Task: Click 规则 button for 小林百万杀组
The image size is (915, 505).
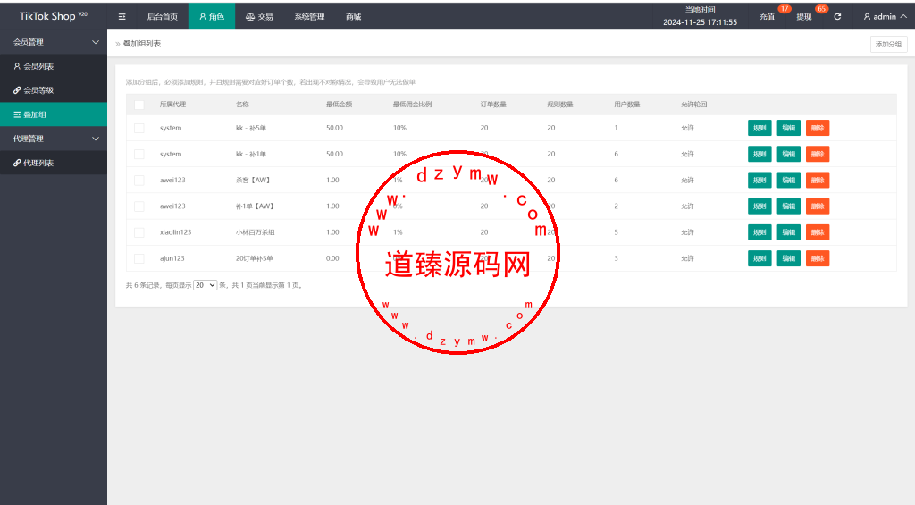Action: 760,232
